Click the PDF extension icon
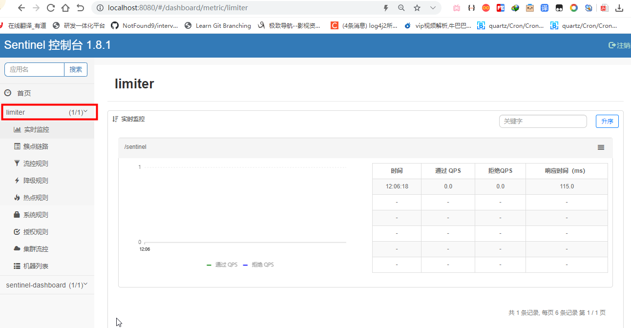This screenshot has width=631, height=328. (x=604, y=8)
